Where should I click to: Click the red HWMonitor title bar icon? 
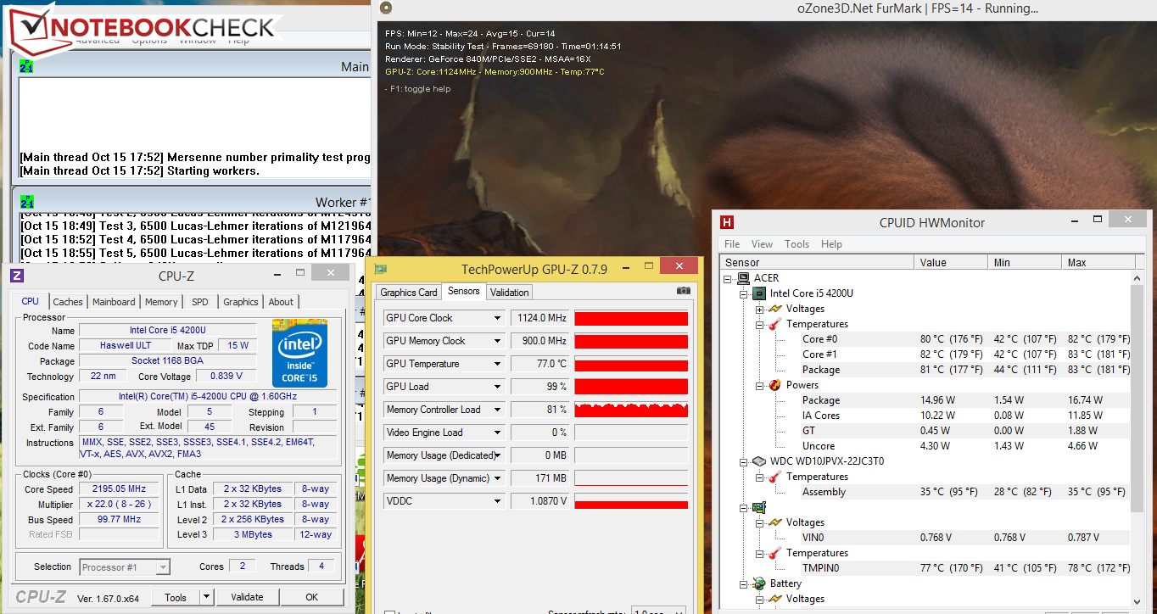(x=727, y=222)
